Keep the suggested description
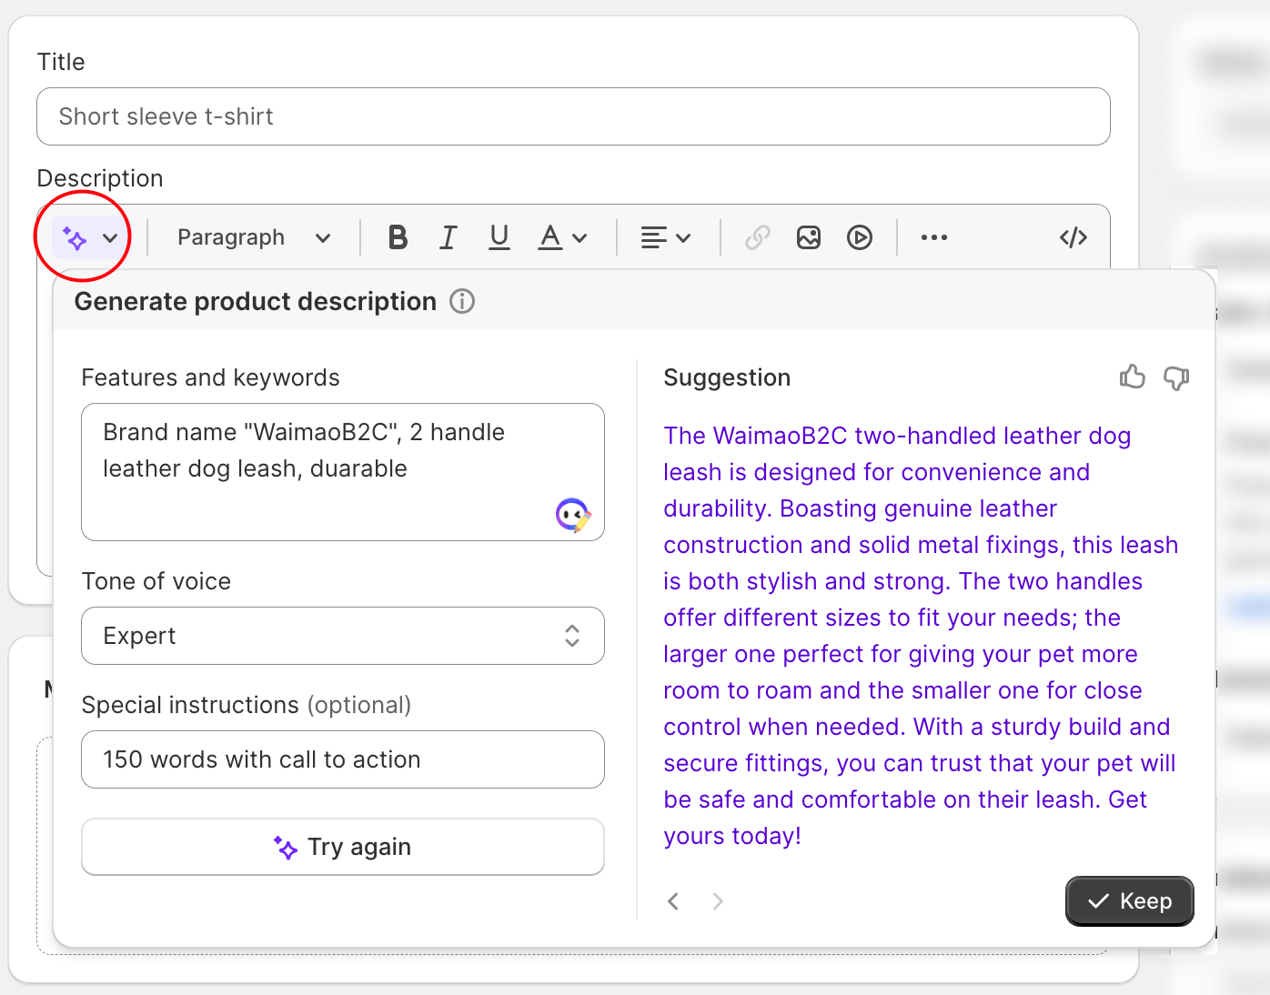This screenshot has width=1270, height=995. click(x=1130, y=901)
